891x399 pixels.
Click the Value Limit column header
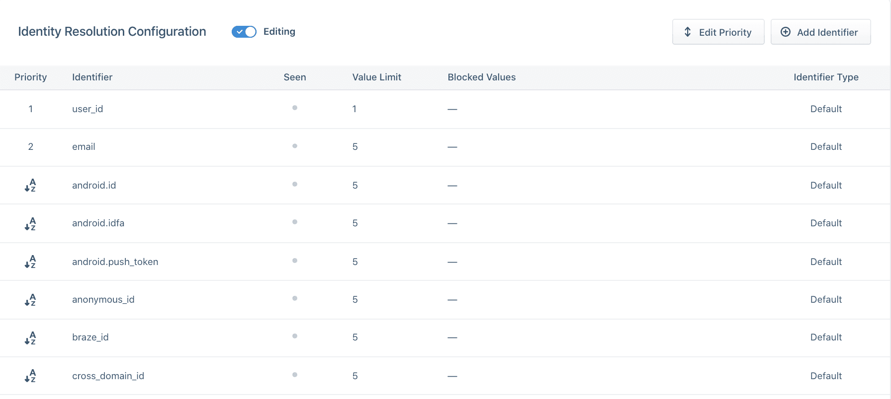click(376, 77)
